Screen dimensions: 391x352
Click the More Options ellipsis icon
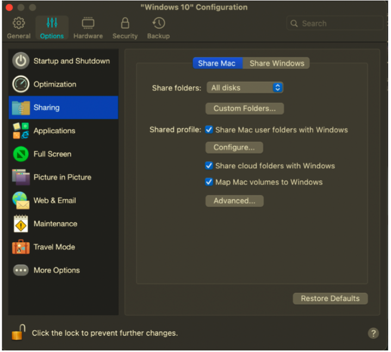21,270
